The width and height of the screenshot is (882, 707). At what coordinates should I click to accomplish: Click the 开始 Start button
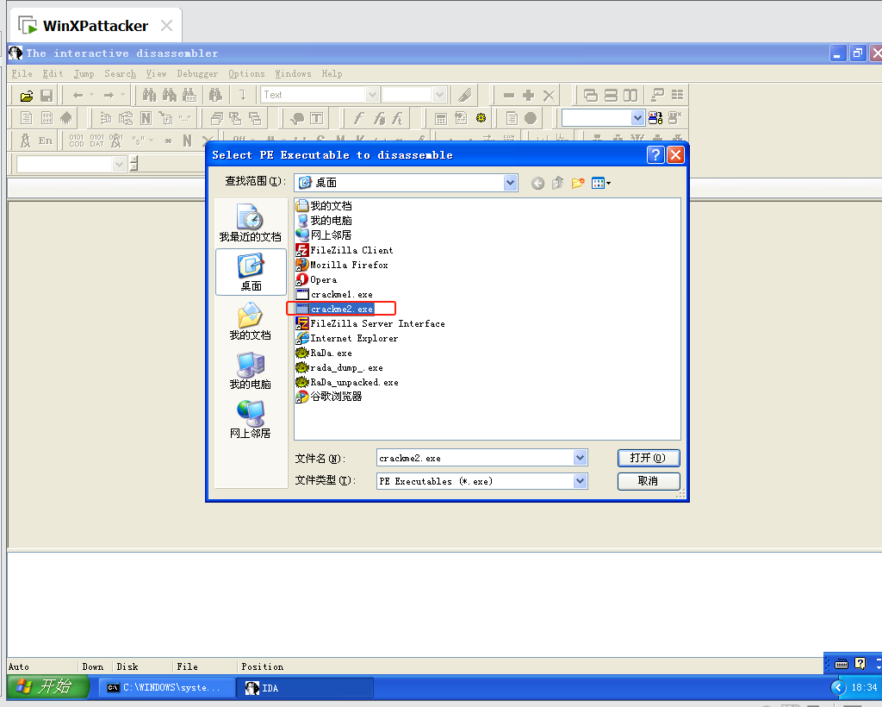48,686
